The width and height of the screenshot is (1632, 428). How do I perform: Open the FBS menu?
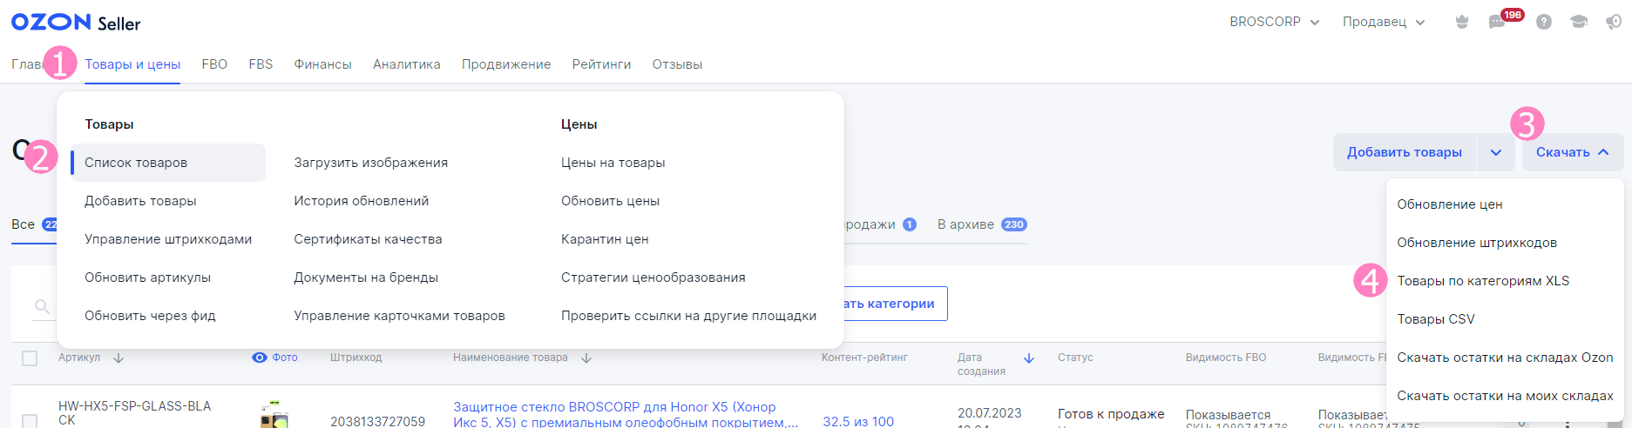point(261,64)
